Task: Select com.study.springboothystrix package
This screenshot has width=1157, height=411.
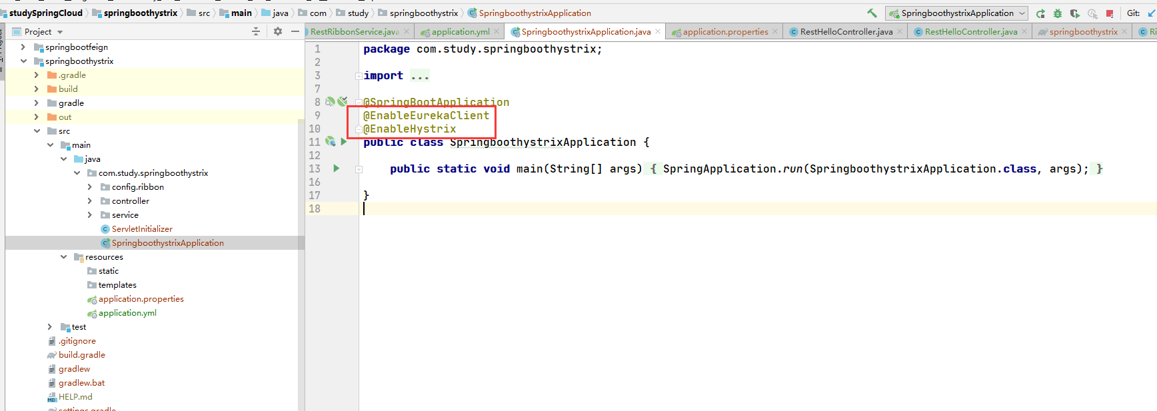Action: 155,173
